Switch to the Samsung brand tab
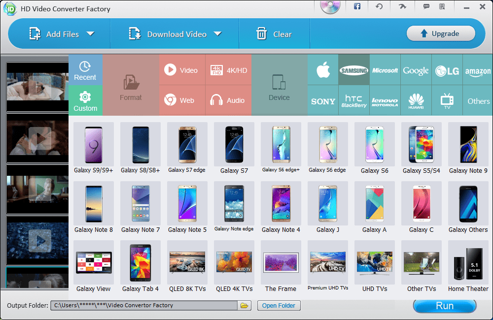The width and height of the screenshot is (493, 320). pyautogui.click(x=353, y=69)
